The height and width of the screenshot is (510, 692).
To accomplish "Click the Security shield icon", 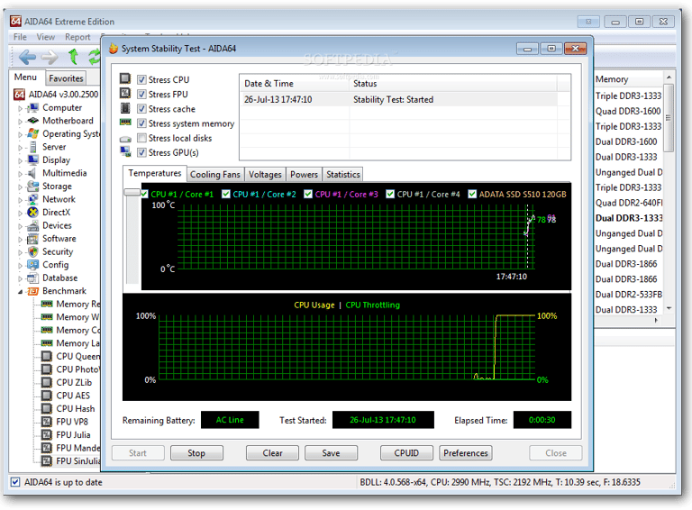I will tap(32, 252).
